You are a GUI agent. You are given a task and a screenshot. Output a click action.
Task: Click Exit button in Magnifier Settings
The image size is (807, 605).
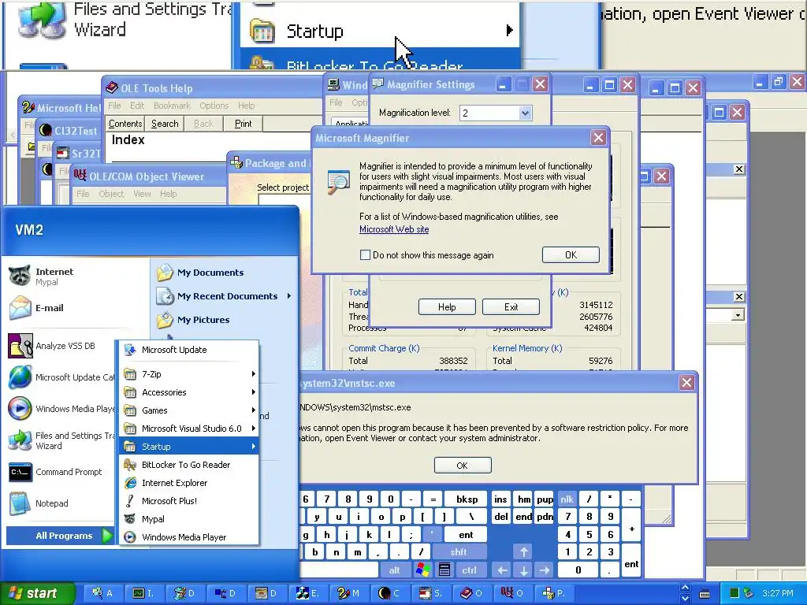coord(511,307)
